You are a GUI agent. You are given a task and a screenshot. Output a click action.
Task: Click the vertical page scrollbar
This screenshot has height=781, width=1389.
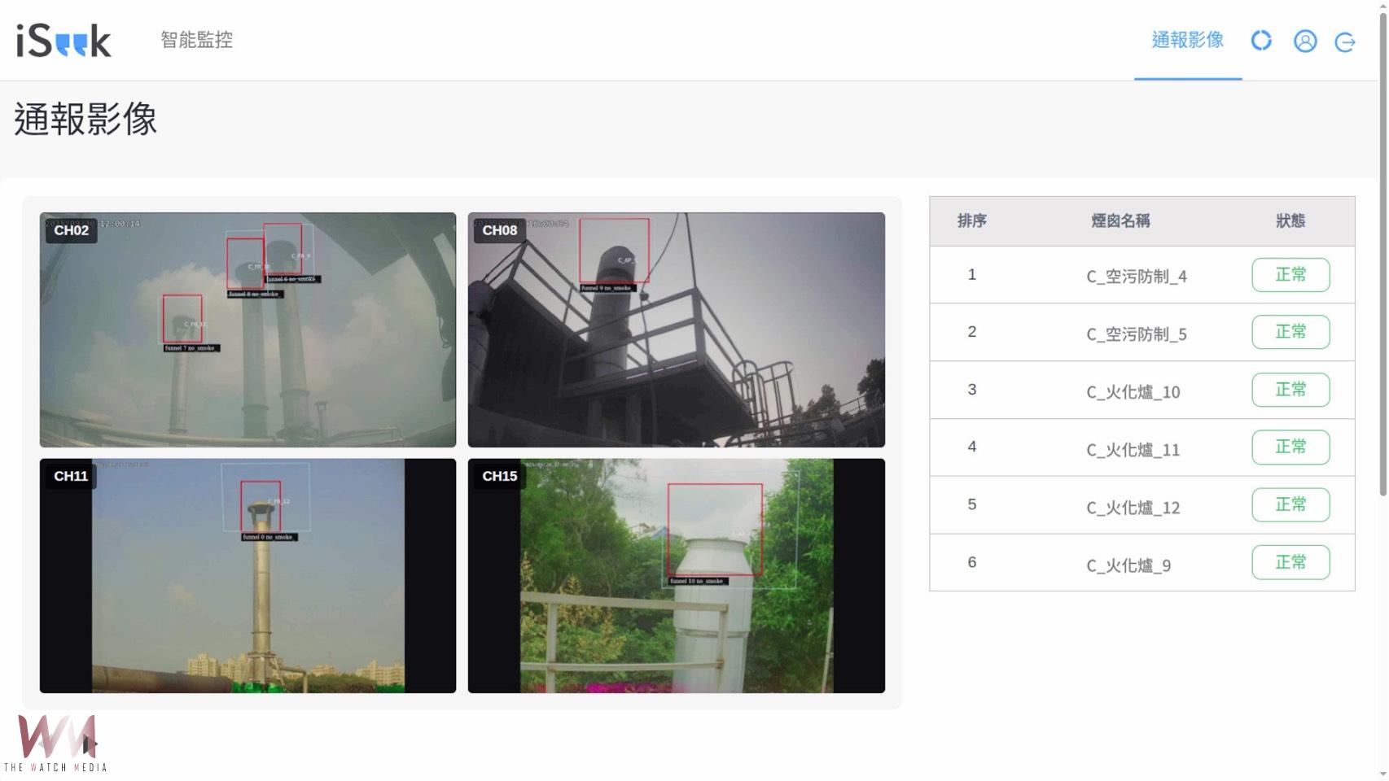(1382, 252)
